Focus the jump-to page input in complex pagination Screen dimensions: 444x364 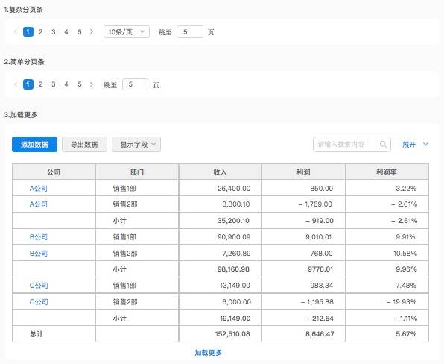coord(190,32)
